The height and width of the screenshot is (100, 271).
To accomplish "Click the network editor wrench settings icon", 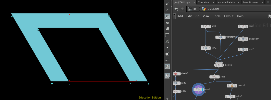I will pyautogui.click(x=269, y=16).
